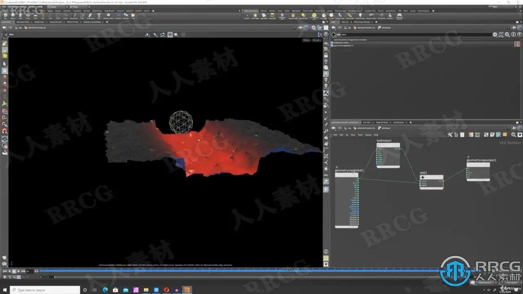
Task: Switch to the Material Palette tab
Action: [382, 122]
